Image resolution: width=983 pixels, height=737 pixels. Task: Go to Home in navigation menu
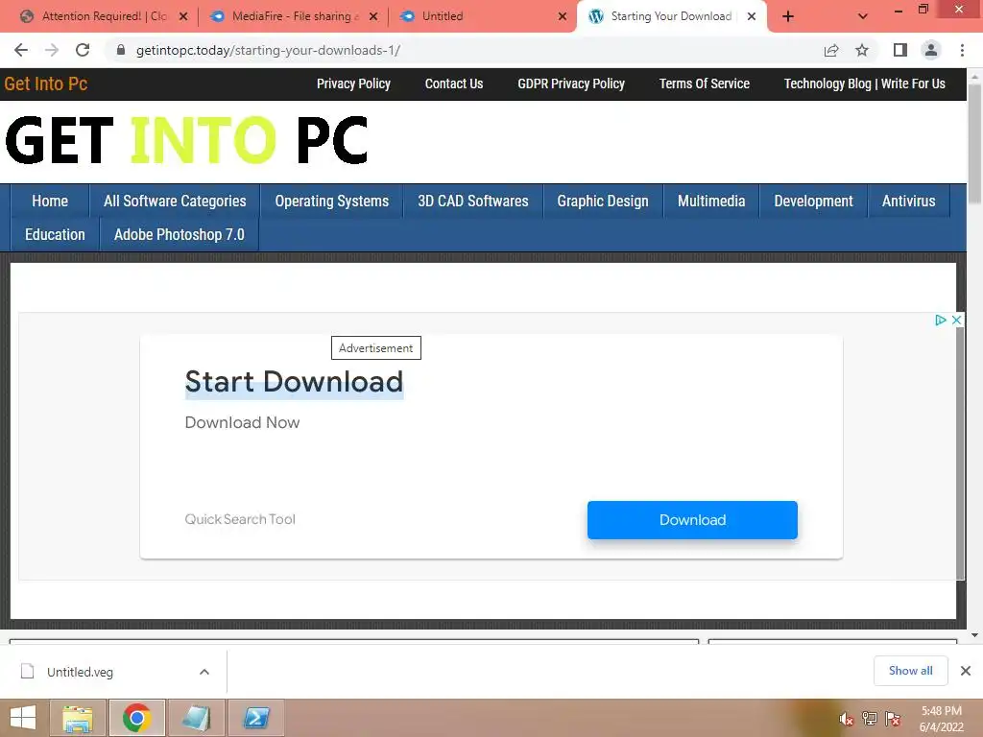[50, 202]
